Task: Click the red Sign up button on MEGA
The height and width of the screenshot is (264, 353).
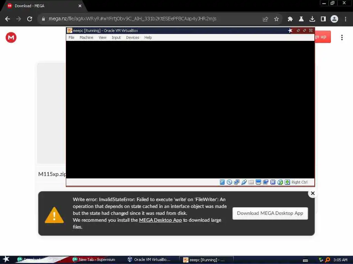Action: [323, 37]
